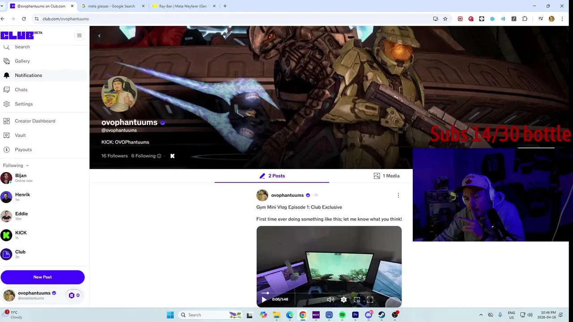
Task: Open a new browser tab
Action: 225,6
